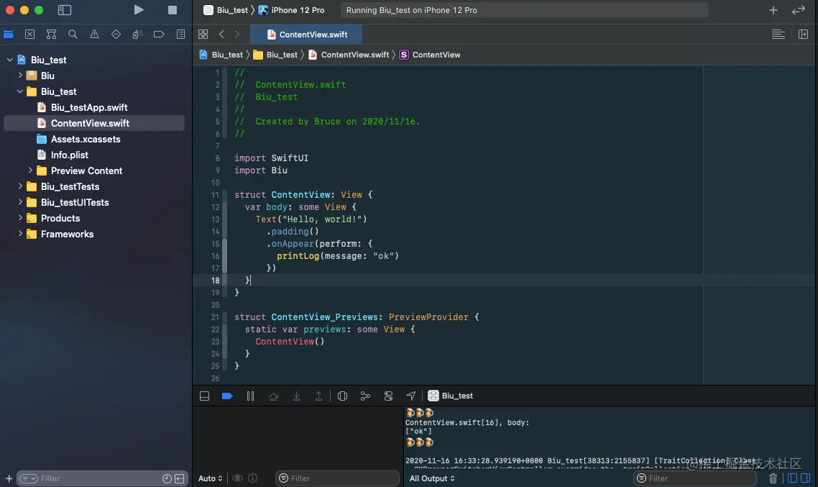Choose the iPhone 12 Pro destination
Screen dimensions: 818x487
tap(292, 10)
